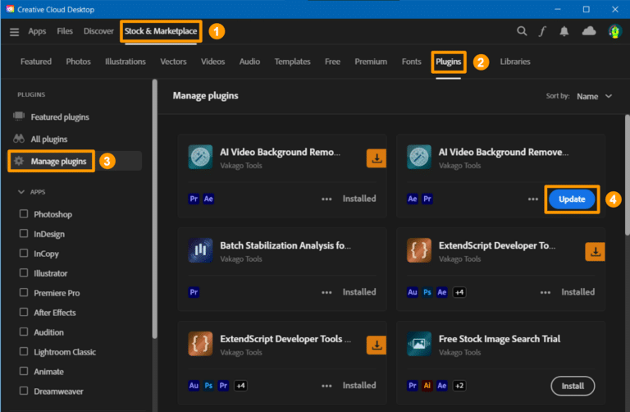Open more options on ExtendScript card with Ae badge

tap(546, 293)
